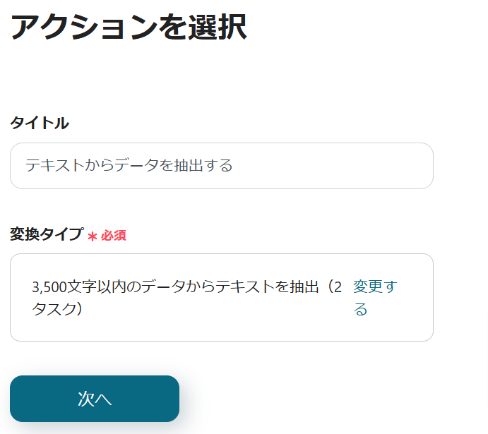
Task: Click the タイトル input field
Action: (221, 166)
